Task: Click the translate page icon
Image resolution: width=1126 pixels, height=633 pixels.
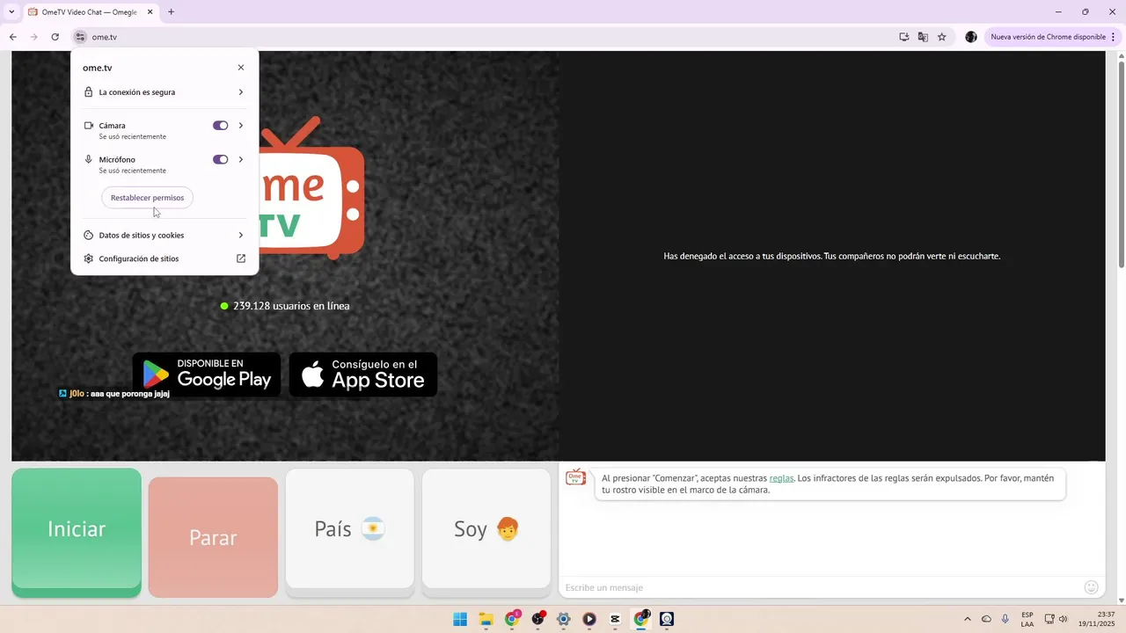Action: click(923, 37)
